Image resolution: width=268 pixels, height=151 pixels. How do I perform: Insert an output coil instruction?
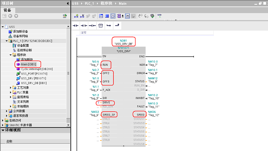pos(92,26)
